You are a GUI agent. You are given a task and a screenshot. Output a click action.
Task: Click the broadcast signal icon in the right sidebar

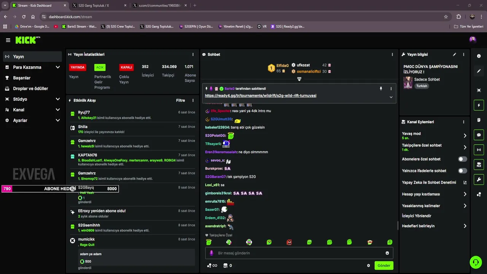click(479, 150)
